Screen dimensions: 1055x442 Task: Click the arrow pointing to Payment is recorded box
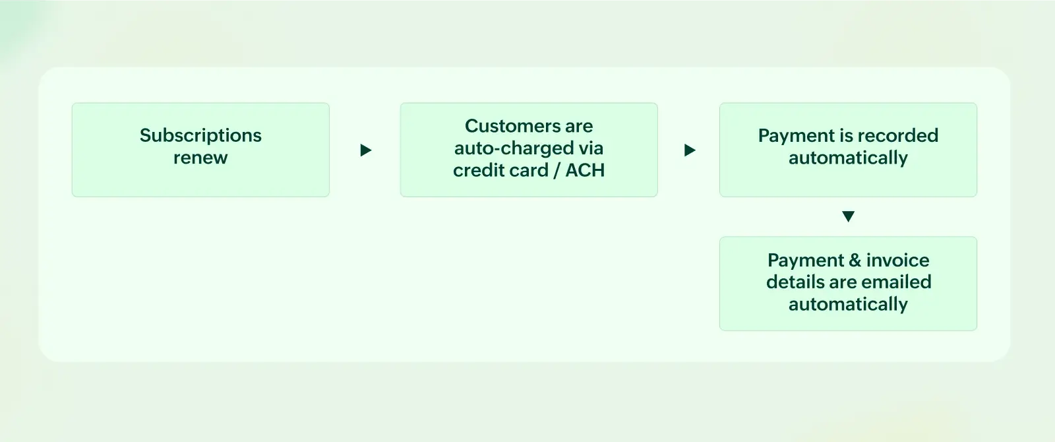[690, 150]
